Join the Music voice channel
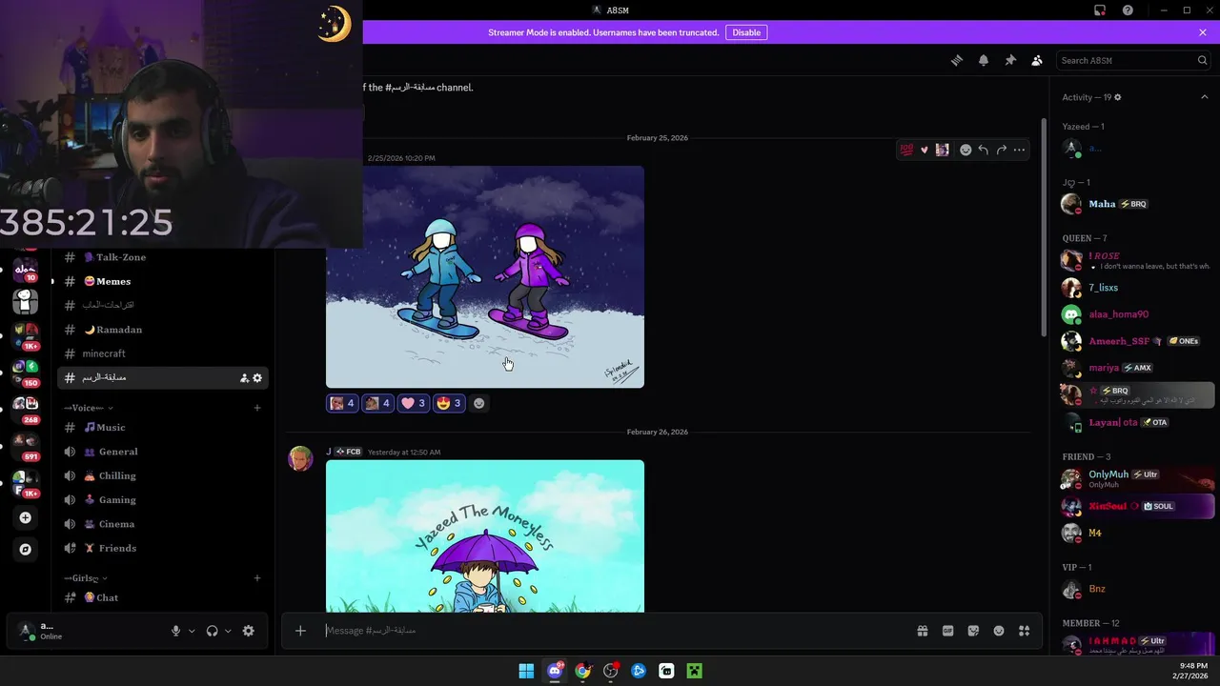1220x686 pixels. 162,428
